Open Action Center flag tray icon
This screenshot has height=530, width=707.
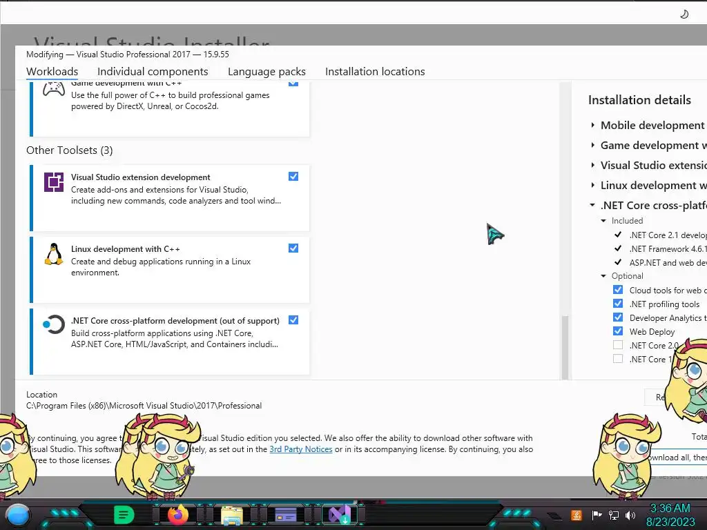coord(597,515)
